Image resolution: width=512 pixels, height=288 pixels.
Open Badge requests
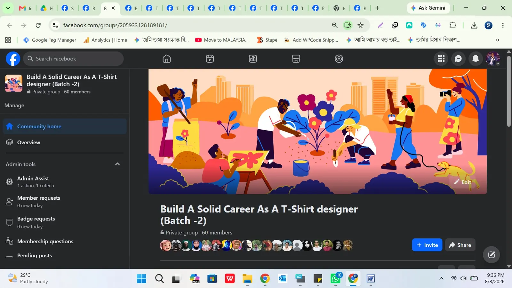pos(65,222)
